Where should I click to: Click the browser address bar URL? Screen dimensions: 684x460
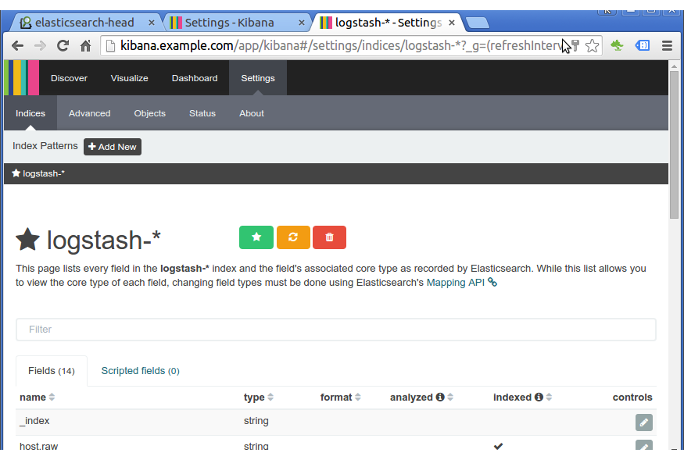[x=340, y=46]
